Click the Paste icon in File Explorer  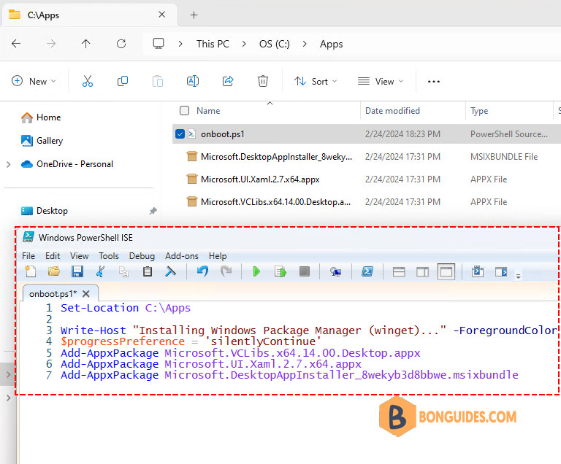tap(158, 81)
